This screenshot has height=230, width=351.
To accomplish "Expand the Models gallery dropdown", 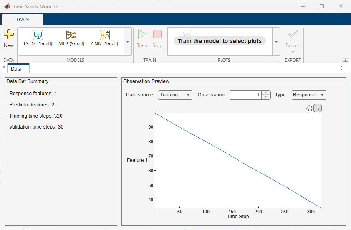I will point(128,42).
